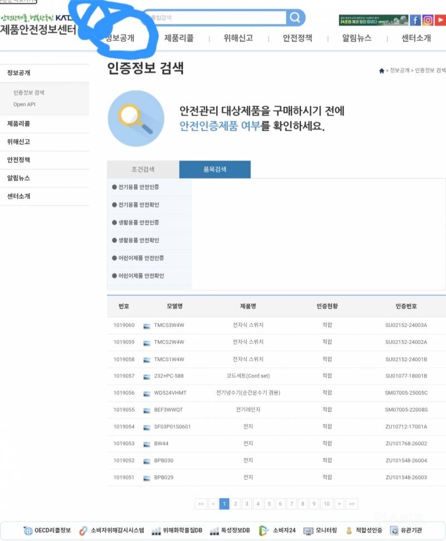Viewport: 446px width, 541px height.
Task: Open image icon for BPB030 row
Action: pyautogui.click(x=147, y=461)
